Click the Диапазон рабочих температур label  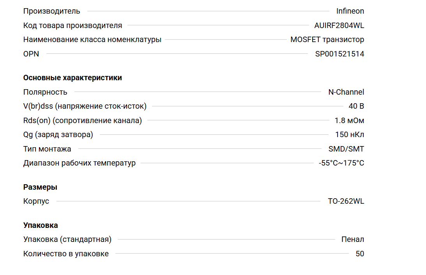pos(80,163)
